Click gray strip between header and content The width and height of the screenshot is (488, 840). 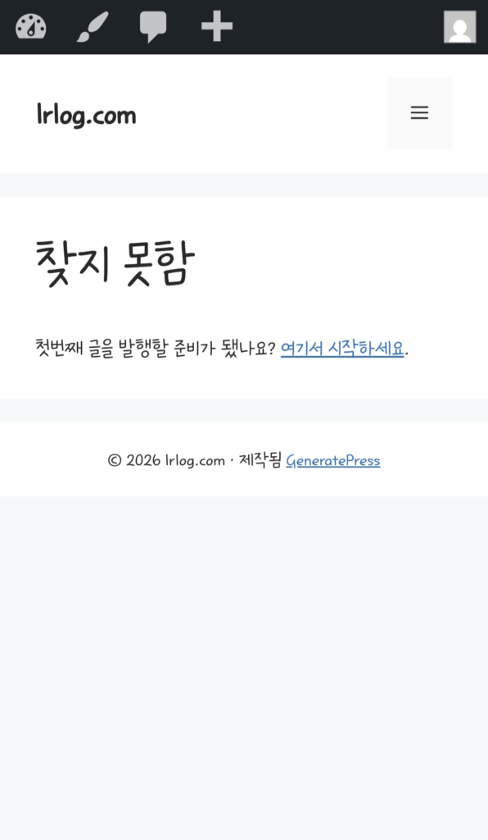pos(244,185)
